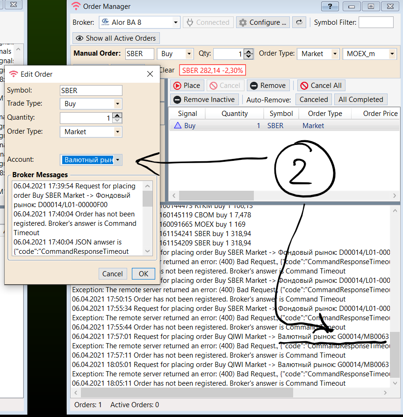
Task: Increase Edit Order Quantity with up arrow
Action: click(x=117, y=115)
